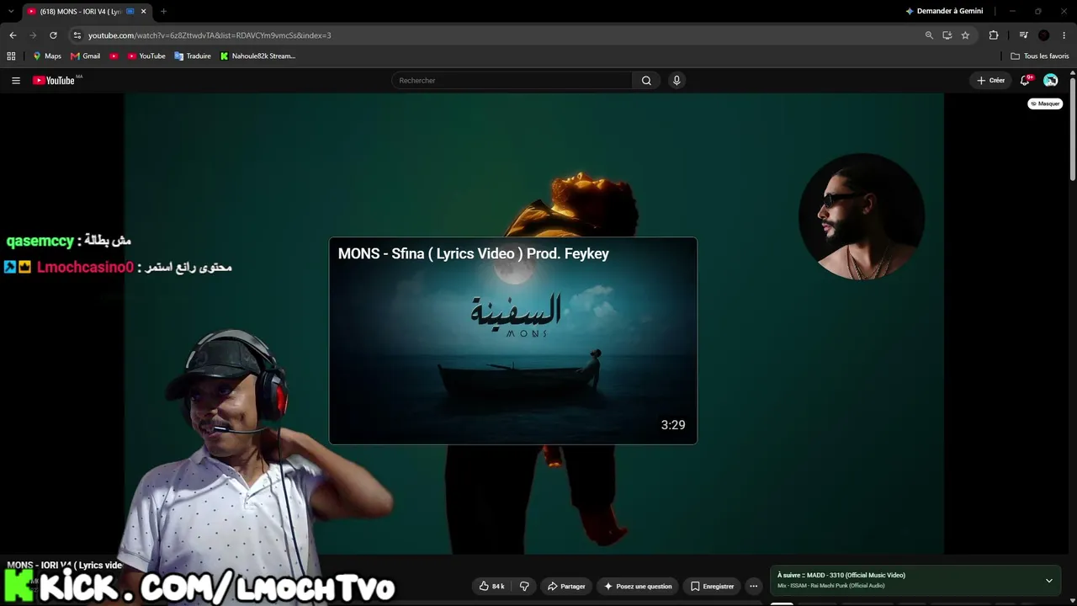Open the Gmail bookmark
This screenshot has height=606, width=1077.
tap(85, 56)
